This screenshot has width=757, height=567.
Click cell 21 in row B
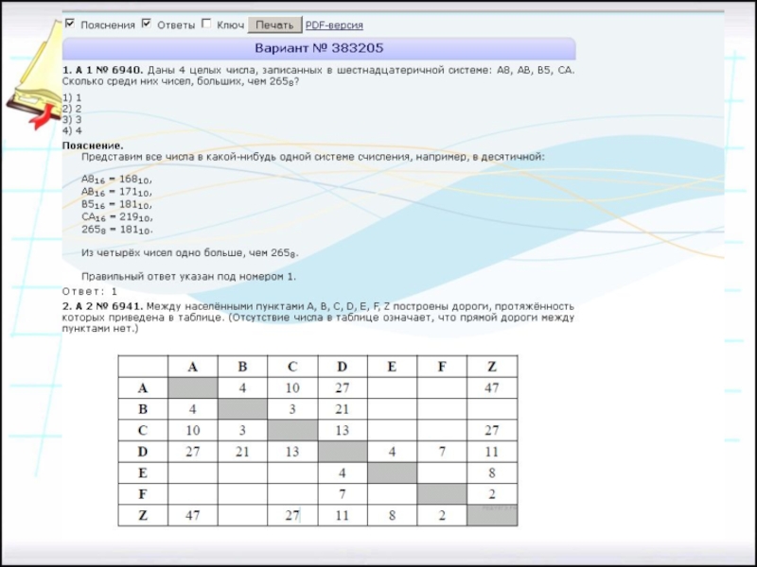pyautogui.click(x=343, y=409)
